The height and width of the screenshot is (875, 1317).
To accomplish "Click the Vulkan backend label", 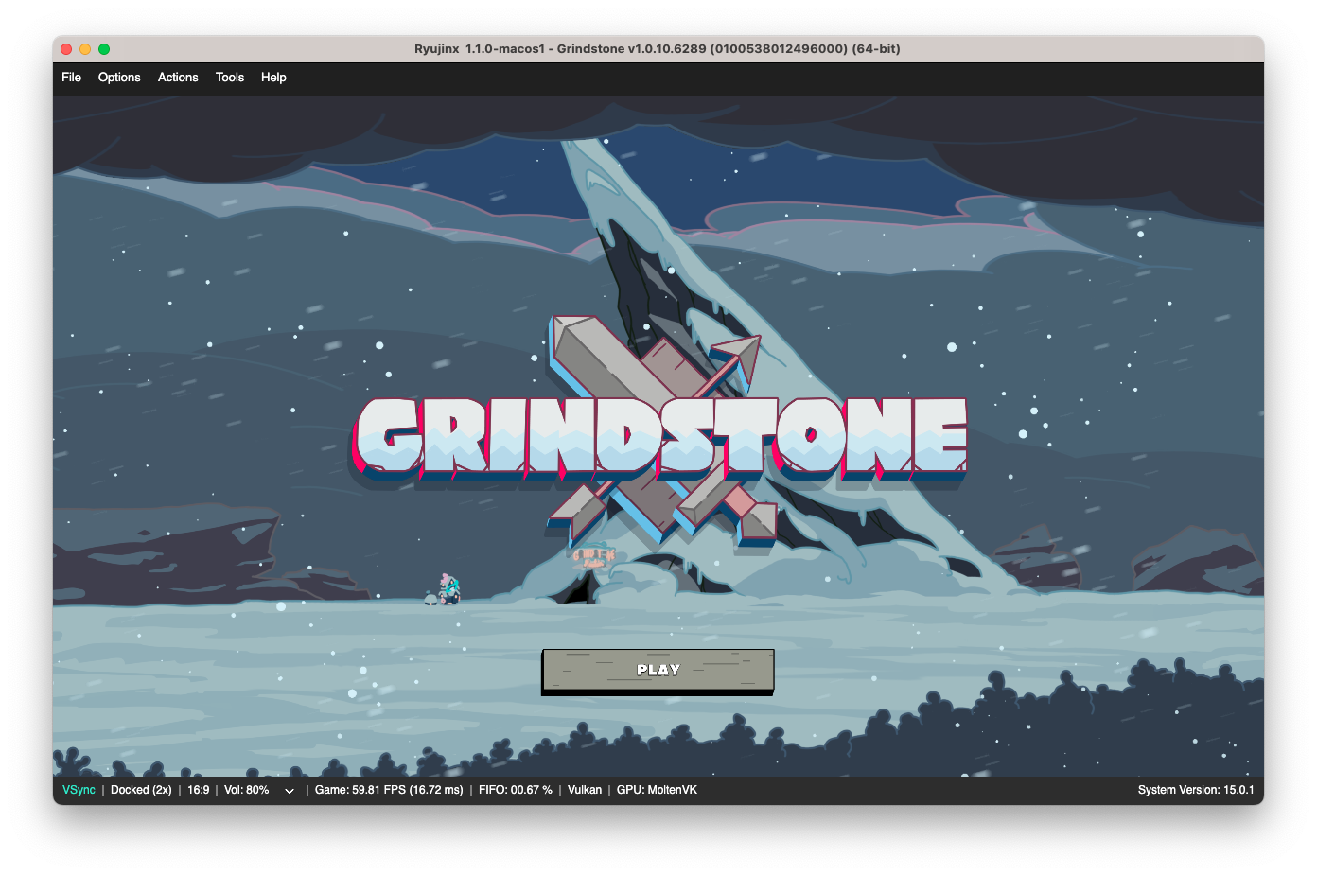I will point(584,789).
